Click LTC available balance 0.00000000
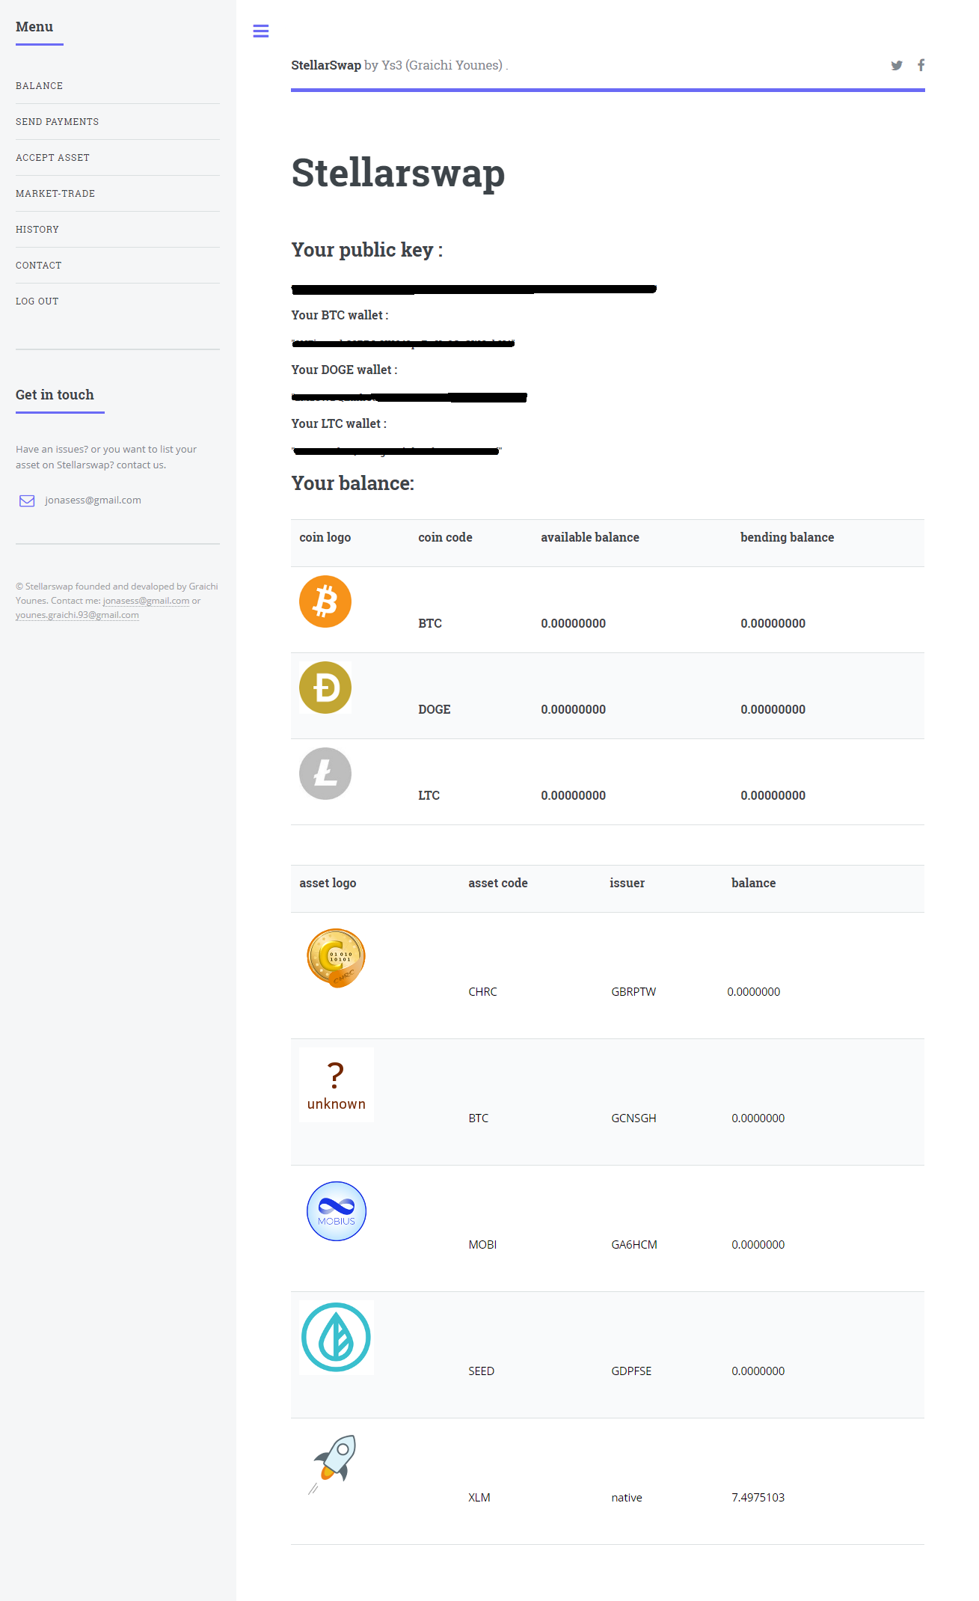Image resolution: width=979 pixels, height=1601 pixels. [573, 795]
